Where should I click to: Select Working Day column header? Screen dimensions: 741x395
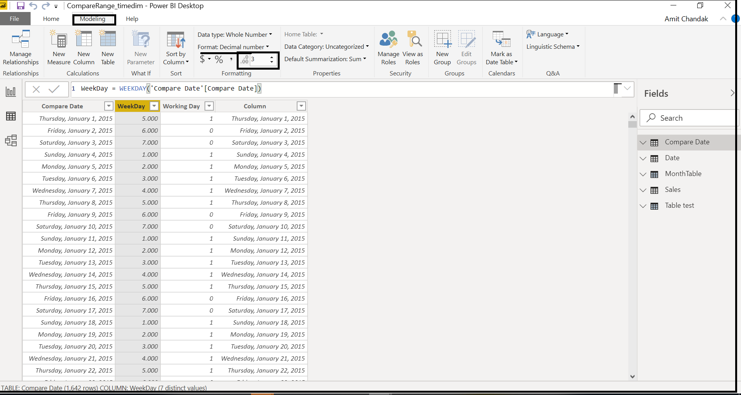(181, 106)
